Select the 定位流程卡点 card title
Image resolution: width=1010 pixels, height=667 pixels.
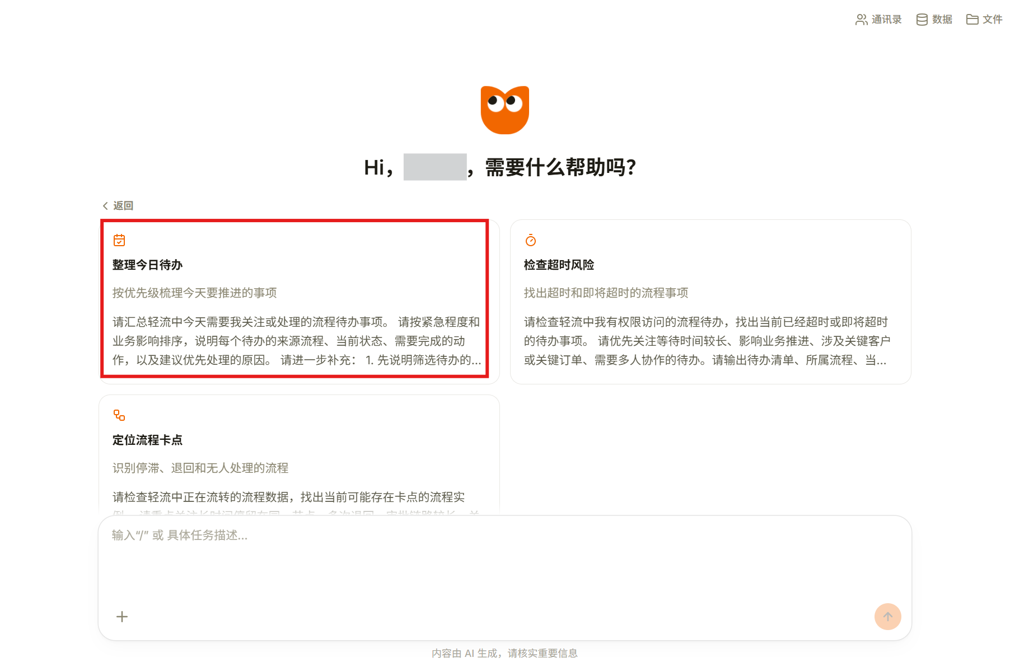pos(147,440)
